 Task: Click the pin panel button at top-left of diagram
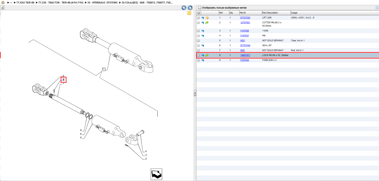coord(2,8)
